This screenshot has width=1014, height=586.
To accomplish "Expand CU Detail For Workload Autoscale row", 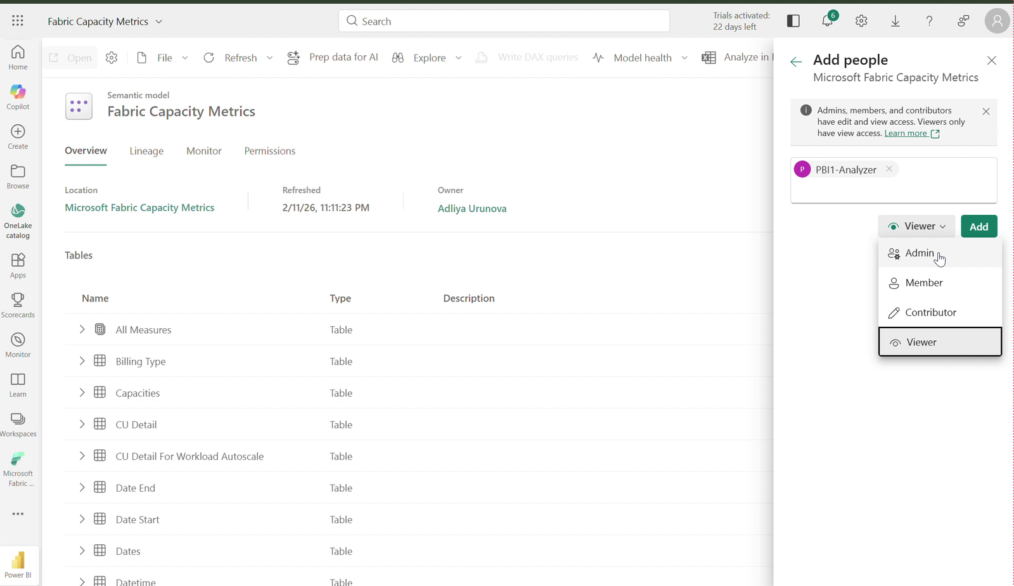I will 82,455.
